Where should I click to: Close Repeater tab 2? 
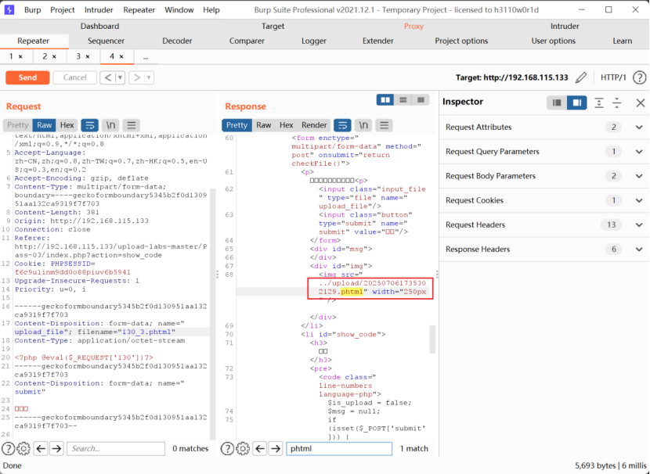click(54, 57)
